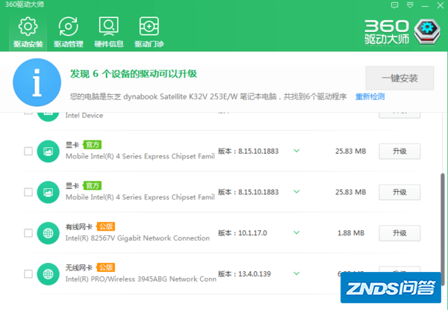Click 升级 for first 显卡 driver

(x=399, y=151)
